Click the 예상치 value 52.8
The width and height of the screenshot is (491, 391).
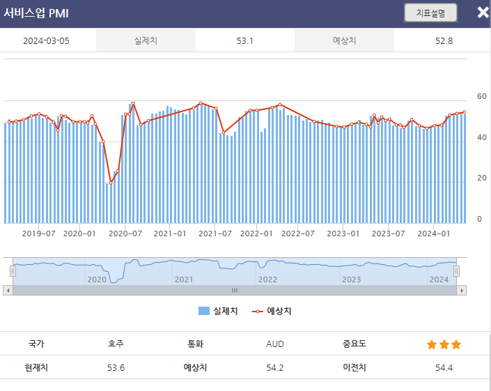(x=444, y=40)
